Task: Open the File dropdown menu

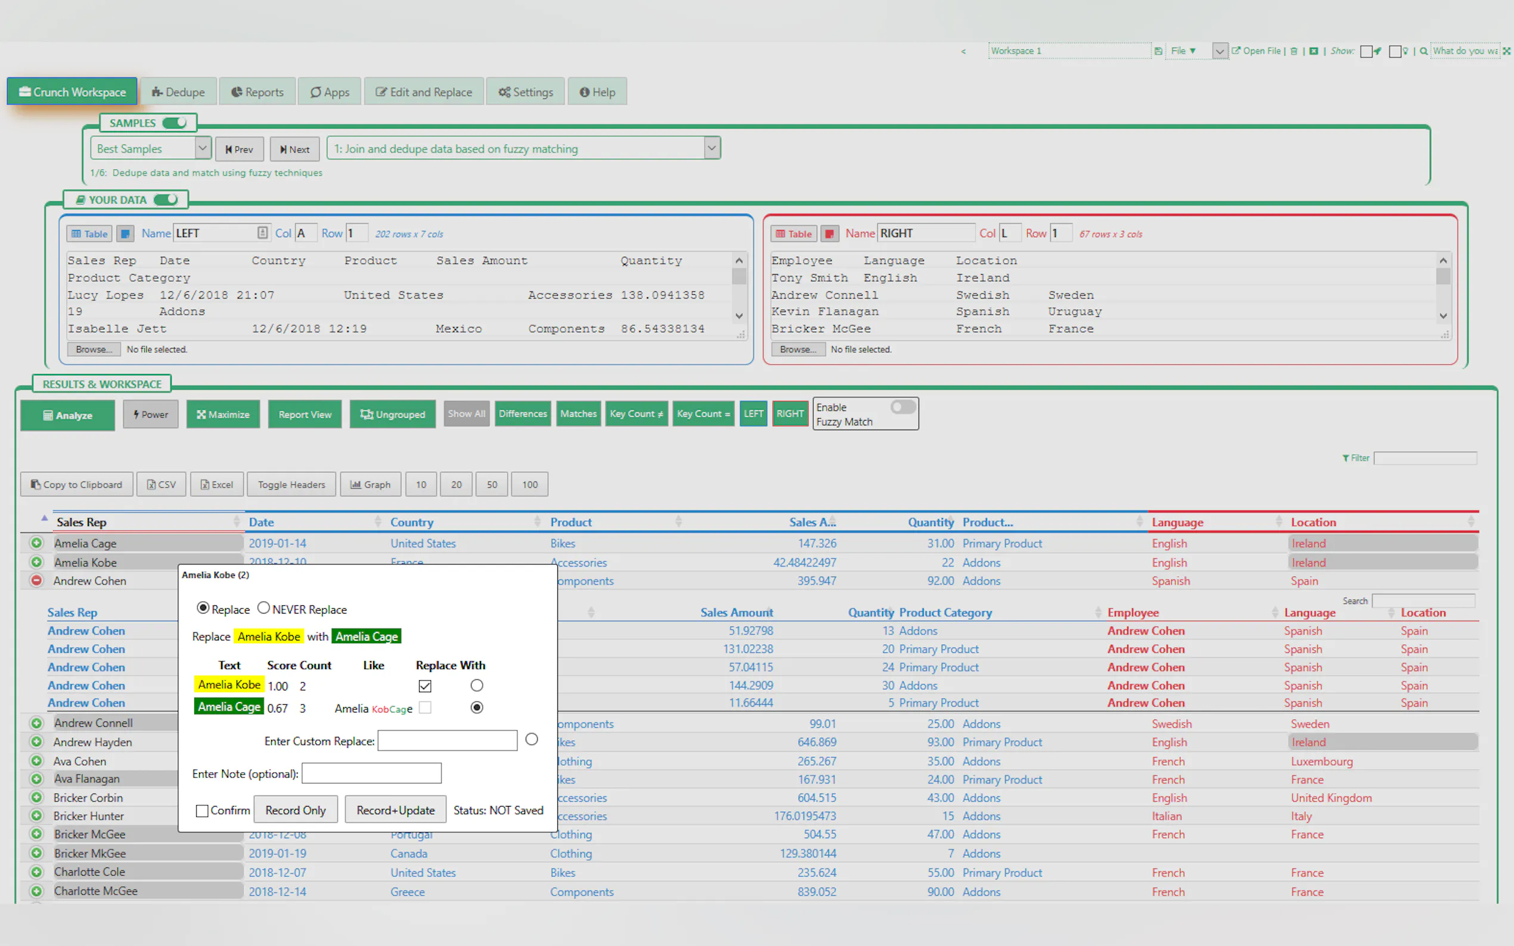Action: [1183, 51]
